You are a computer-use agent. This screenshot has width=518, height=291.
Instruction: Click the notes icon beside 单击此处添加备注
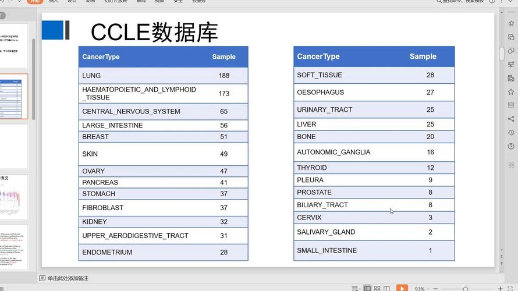42,278
